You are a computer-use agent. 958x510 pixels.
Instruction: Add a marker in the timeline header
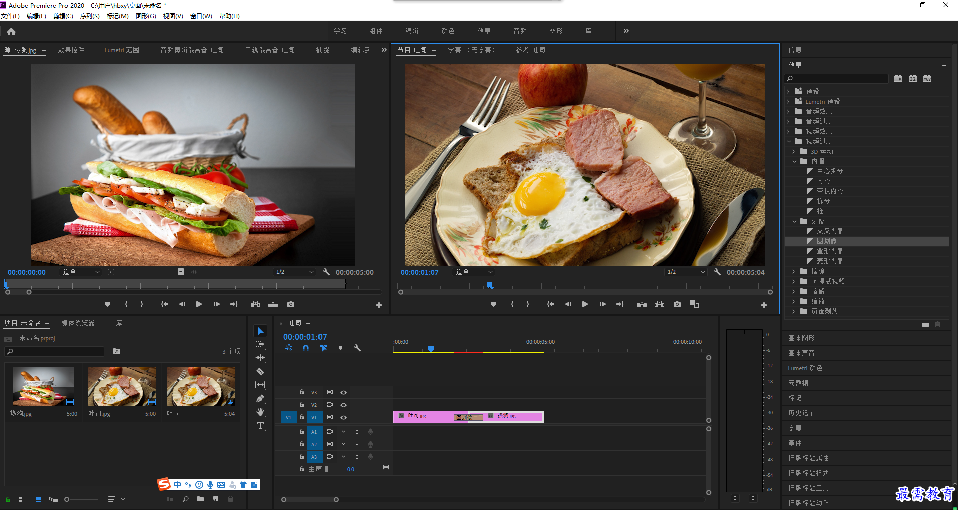[340, 348]
